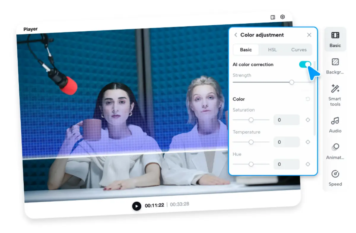Open the Background tool icon

coord(335,66)
